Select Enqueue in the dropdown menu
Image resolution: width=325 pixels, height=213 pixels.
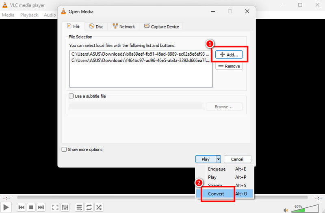point(217,169)
